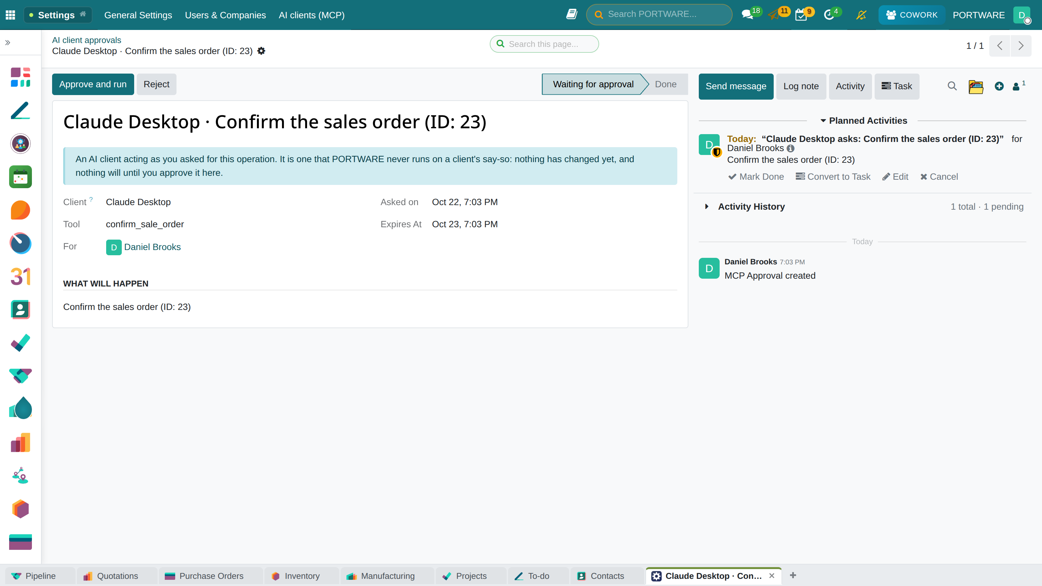Click Mark Done on planned activity
Image resolution: width=1042 pixels, height=586 pixels.
(x=756, y=177)
